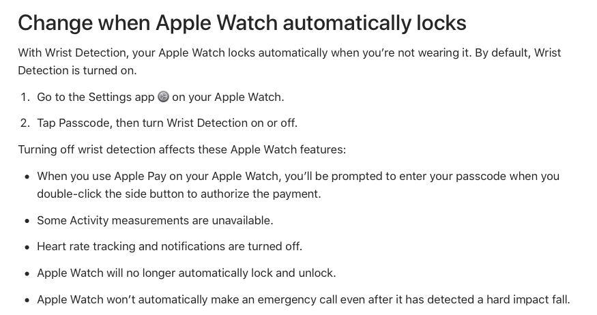Viewport: 597px width, 315px height.
Task: Click the emergency call bullet text
Action: (x=304, y=300)
